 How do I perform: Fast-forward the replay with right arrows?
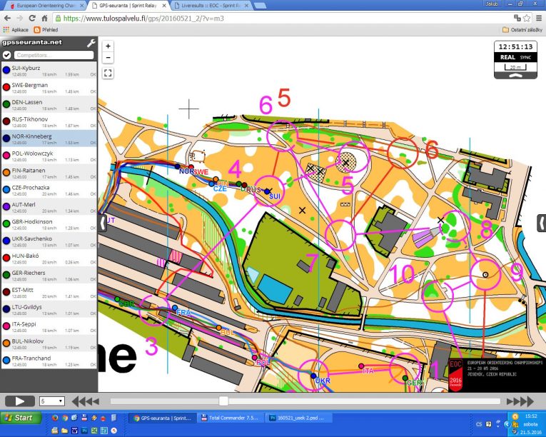(520, 401)
